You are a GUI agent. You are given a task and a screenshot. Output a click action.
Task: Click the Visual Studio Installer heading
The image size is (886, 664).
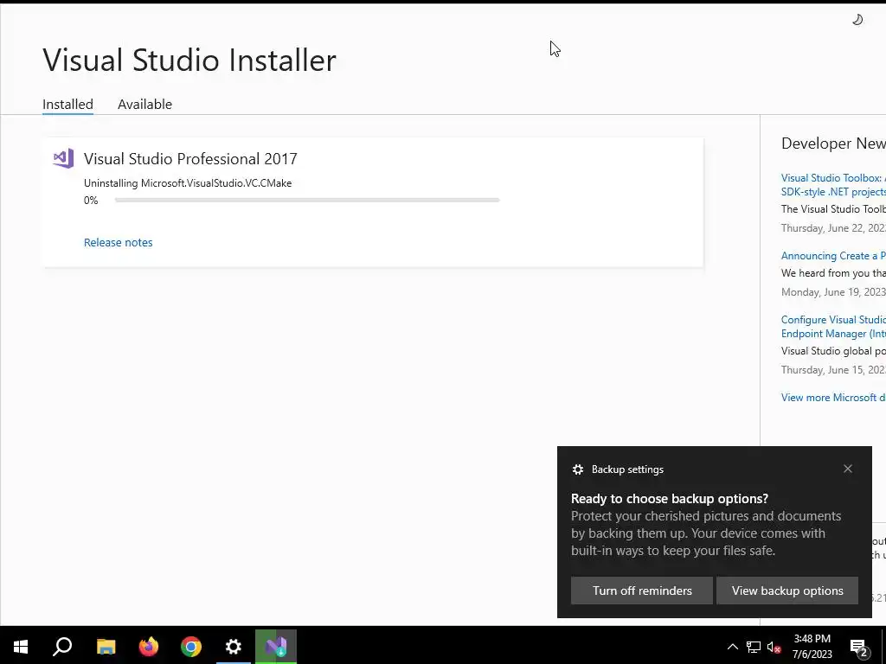pyautogui.click(x=189, y=60)
